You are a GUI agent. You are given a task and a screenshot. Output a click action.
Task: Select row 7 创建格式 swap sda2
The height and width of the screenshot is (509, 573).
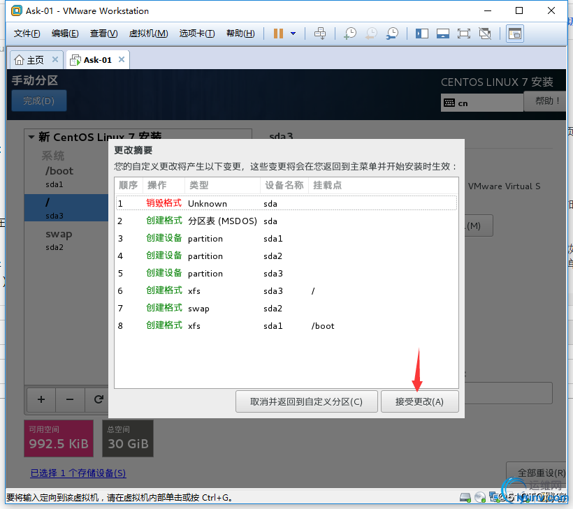[286, 309]
